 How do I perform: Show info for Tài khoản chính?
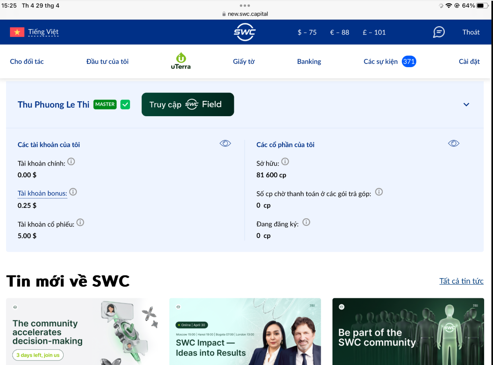tap(71, 162)
